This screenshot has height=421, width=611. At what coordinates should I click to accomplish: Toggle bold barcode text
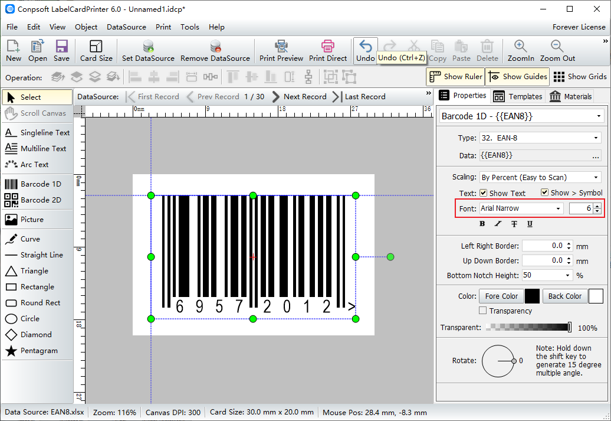click(x=482, y=224)
